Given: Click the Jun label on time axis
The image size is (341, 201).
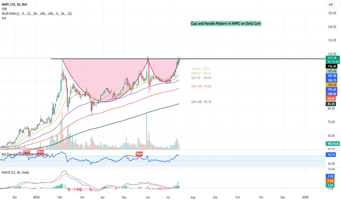Looking at the screenshot, I should click(148, 197).
